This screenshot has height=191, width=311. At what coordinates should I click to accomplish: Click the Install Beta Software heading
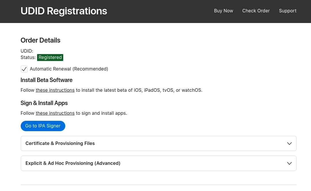click(46, 80)
